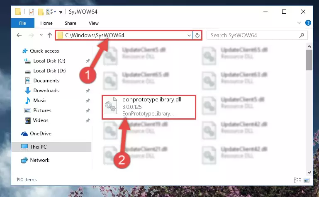Open the Share ribbon tab
The height and width of the screenshot is (197, 319).
click(x=71, y=23)
